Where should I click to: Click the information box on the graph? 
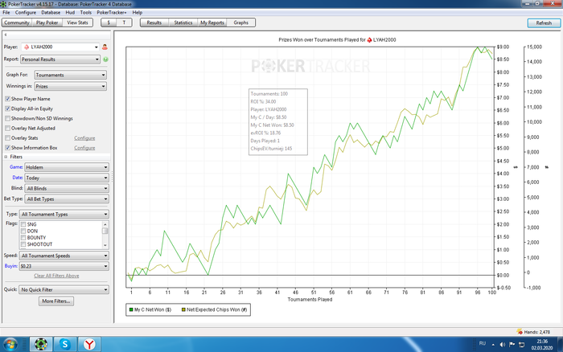tap(278, 121)
